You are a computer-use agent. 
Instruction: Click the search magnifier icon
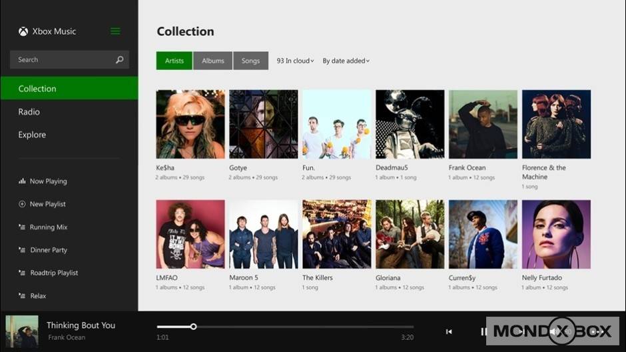pos(120,60)
